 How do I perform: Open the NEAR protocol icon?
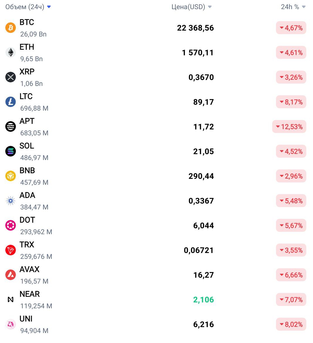point(11,300)
